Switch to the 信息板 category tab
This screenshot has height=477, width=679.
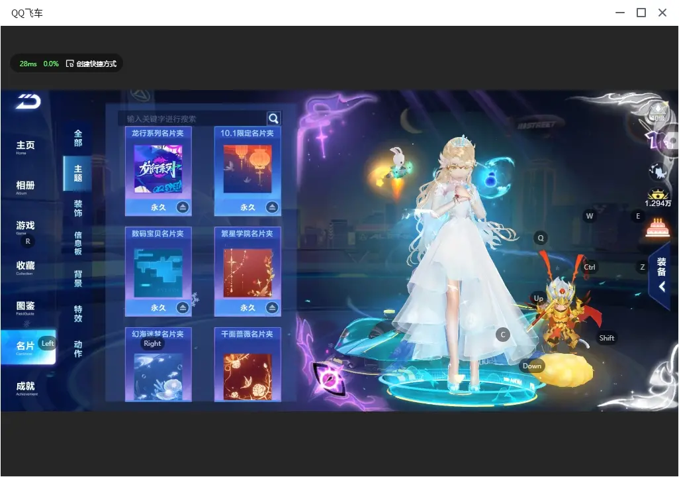[x=78, y=243]
